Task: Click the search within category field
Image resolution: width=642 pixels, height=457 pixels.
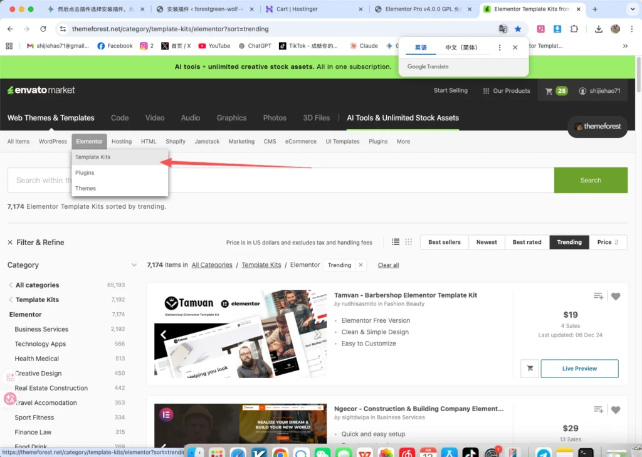Action: click(x=280, y=180)
